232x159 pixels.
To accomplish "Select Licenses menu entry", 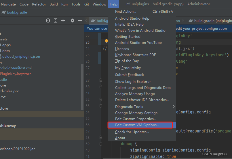I will pos(142,49).
